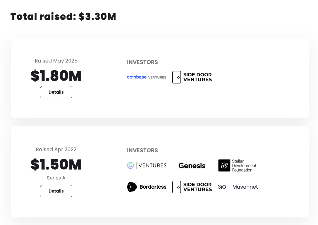Click INVESTORS heading in the May 2025 card
Screen dimensions: 318x225
pyautogui.click(x=142, y=62)
